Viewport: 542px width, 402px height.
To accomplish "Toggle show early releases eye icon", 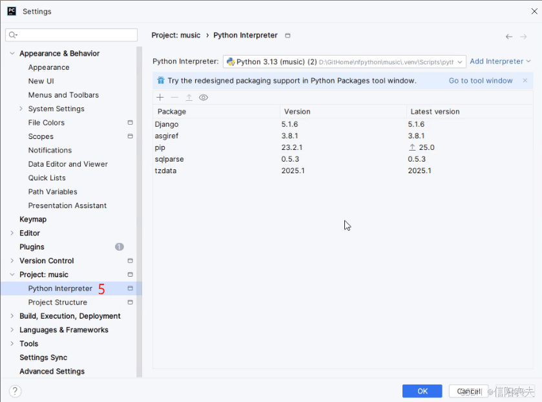I will point(203,98).
